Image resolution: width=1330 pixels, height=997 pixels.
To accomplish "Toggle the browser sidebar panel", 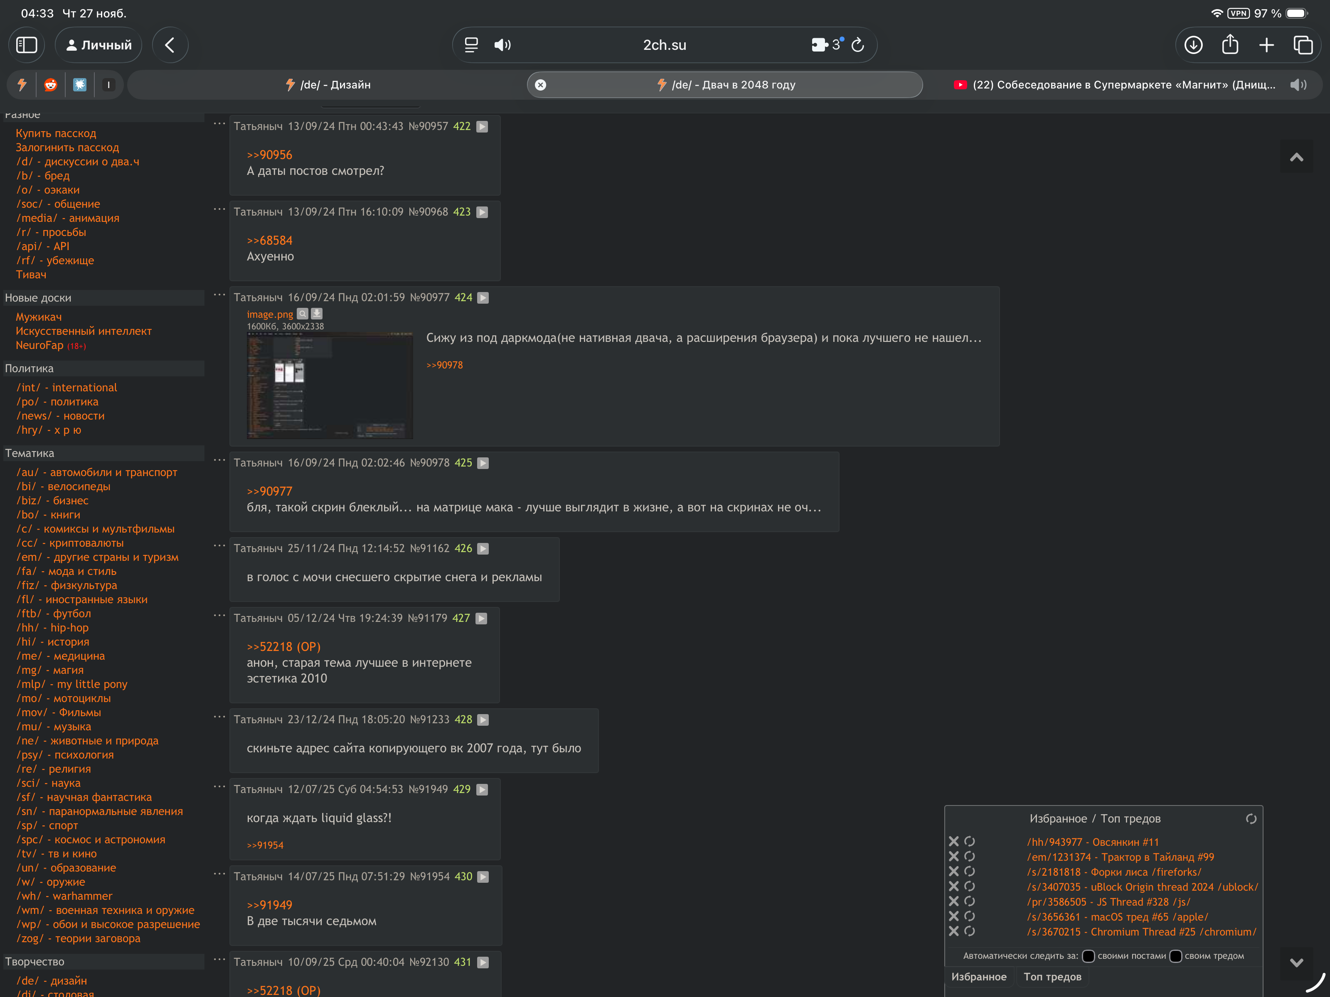I will tap(27, 45).
